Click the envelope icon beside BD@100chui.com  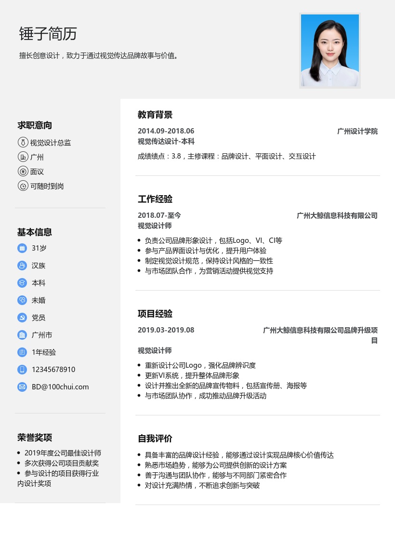pos(22,386)
